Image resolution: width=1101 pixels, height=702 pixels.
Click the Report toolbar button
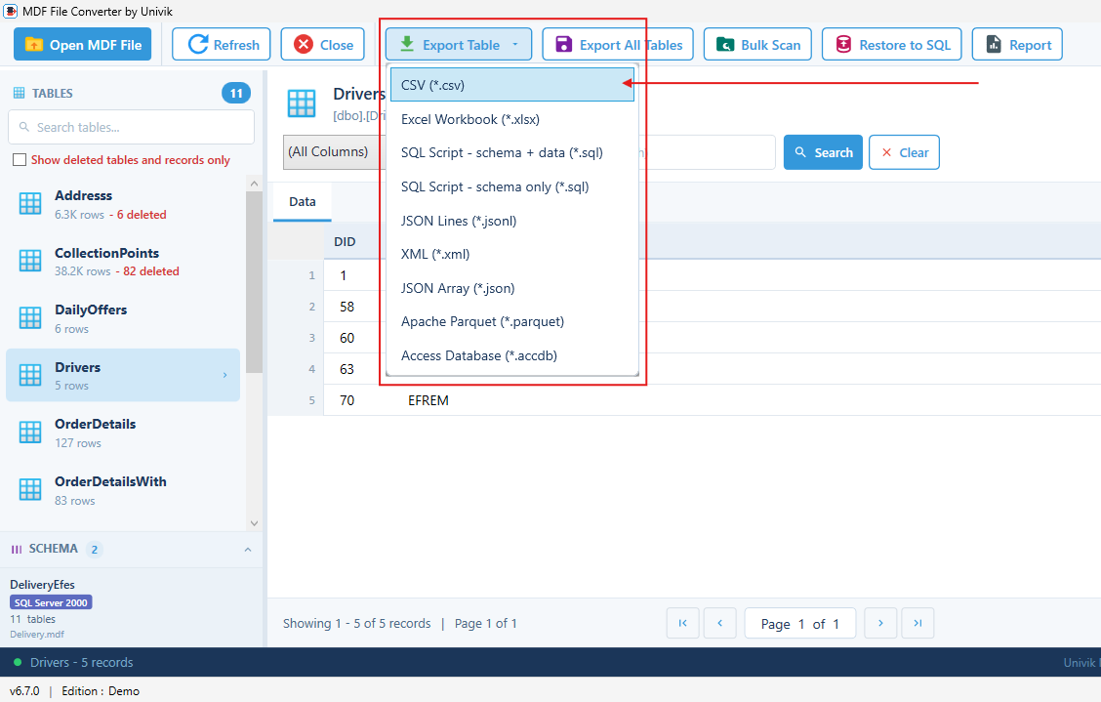point(1017,44)
